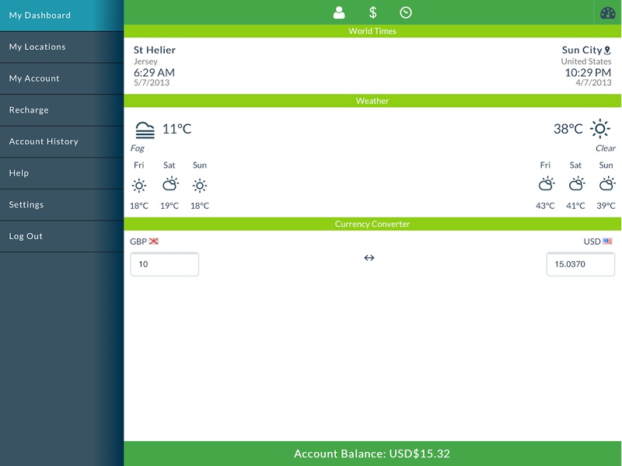Tap the clock icon in top bar
The image size is (622, 466).
click(x=405, y=12)
